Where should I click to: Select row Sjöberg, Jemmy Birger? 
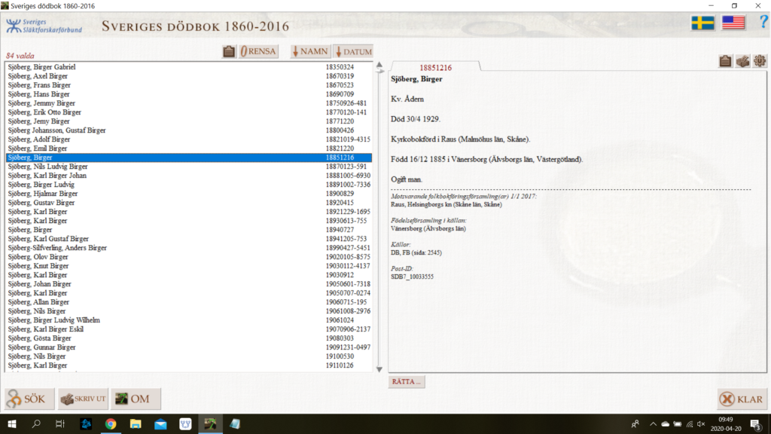pos(189,103)
